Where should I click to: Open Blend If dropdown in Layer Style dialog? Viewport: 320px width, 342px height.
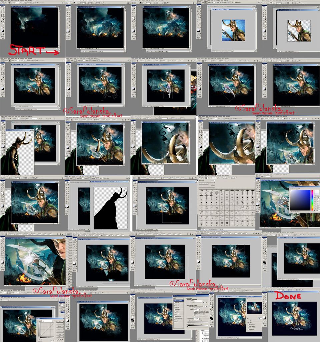[197, 319]
